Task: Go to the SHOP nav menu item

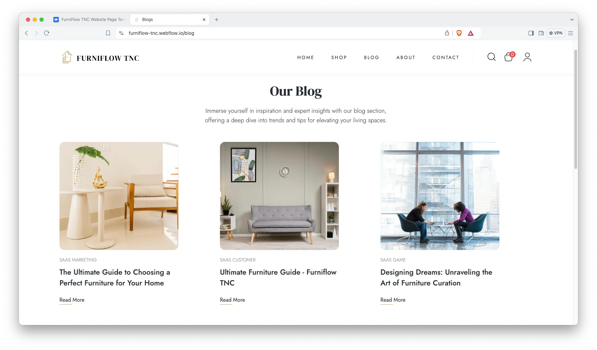Action: tap(339, 57)
